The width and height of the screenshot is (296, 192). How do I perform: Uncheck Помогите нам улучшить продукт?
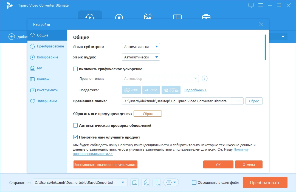[x=75, y=137]
